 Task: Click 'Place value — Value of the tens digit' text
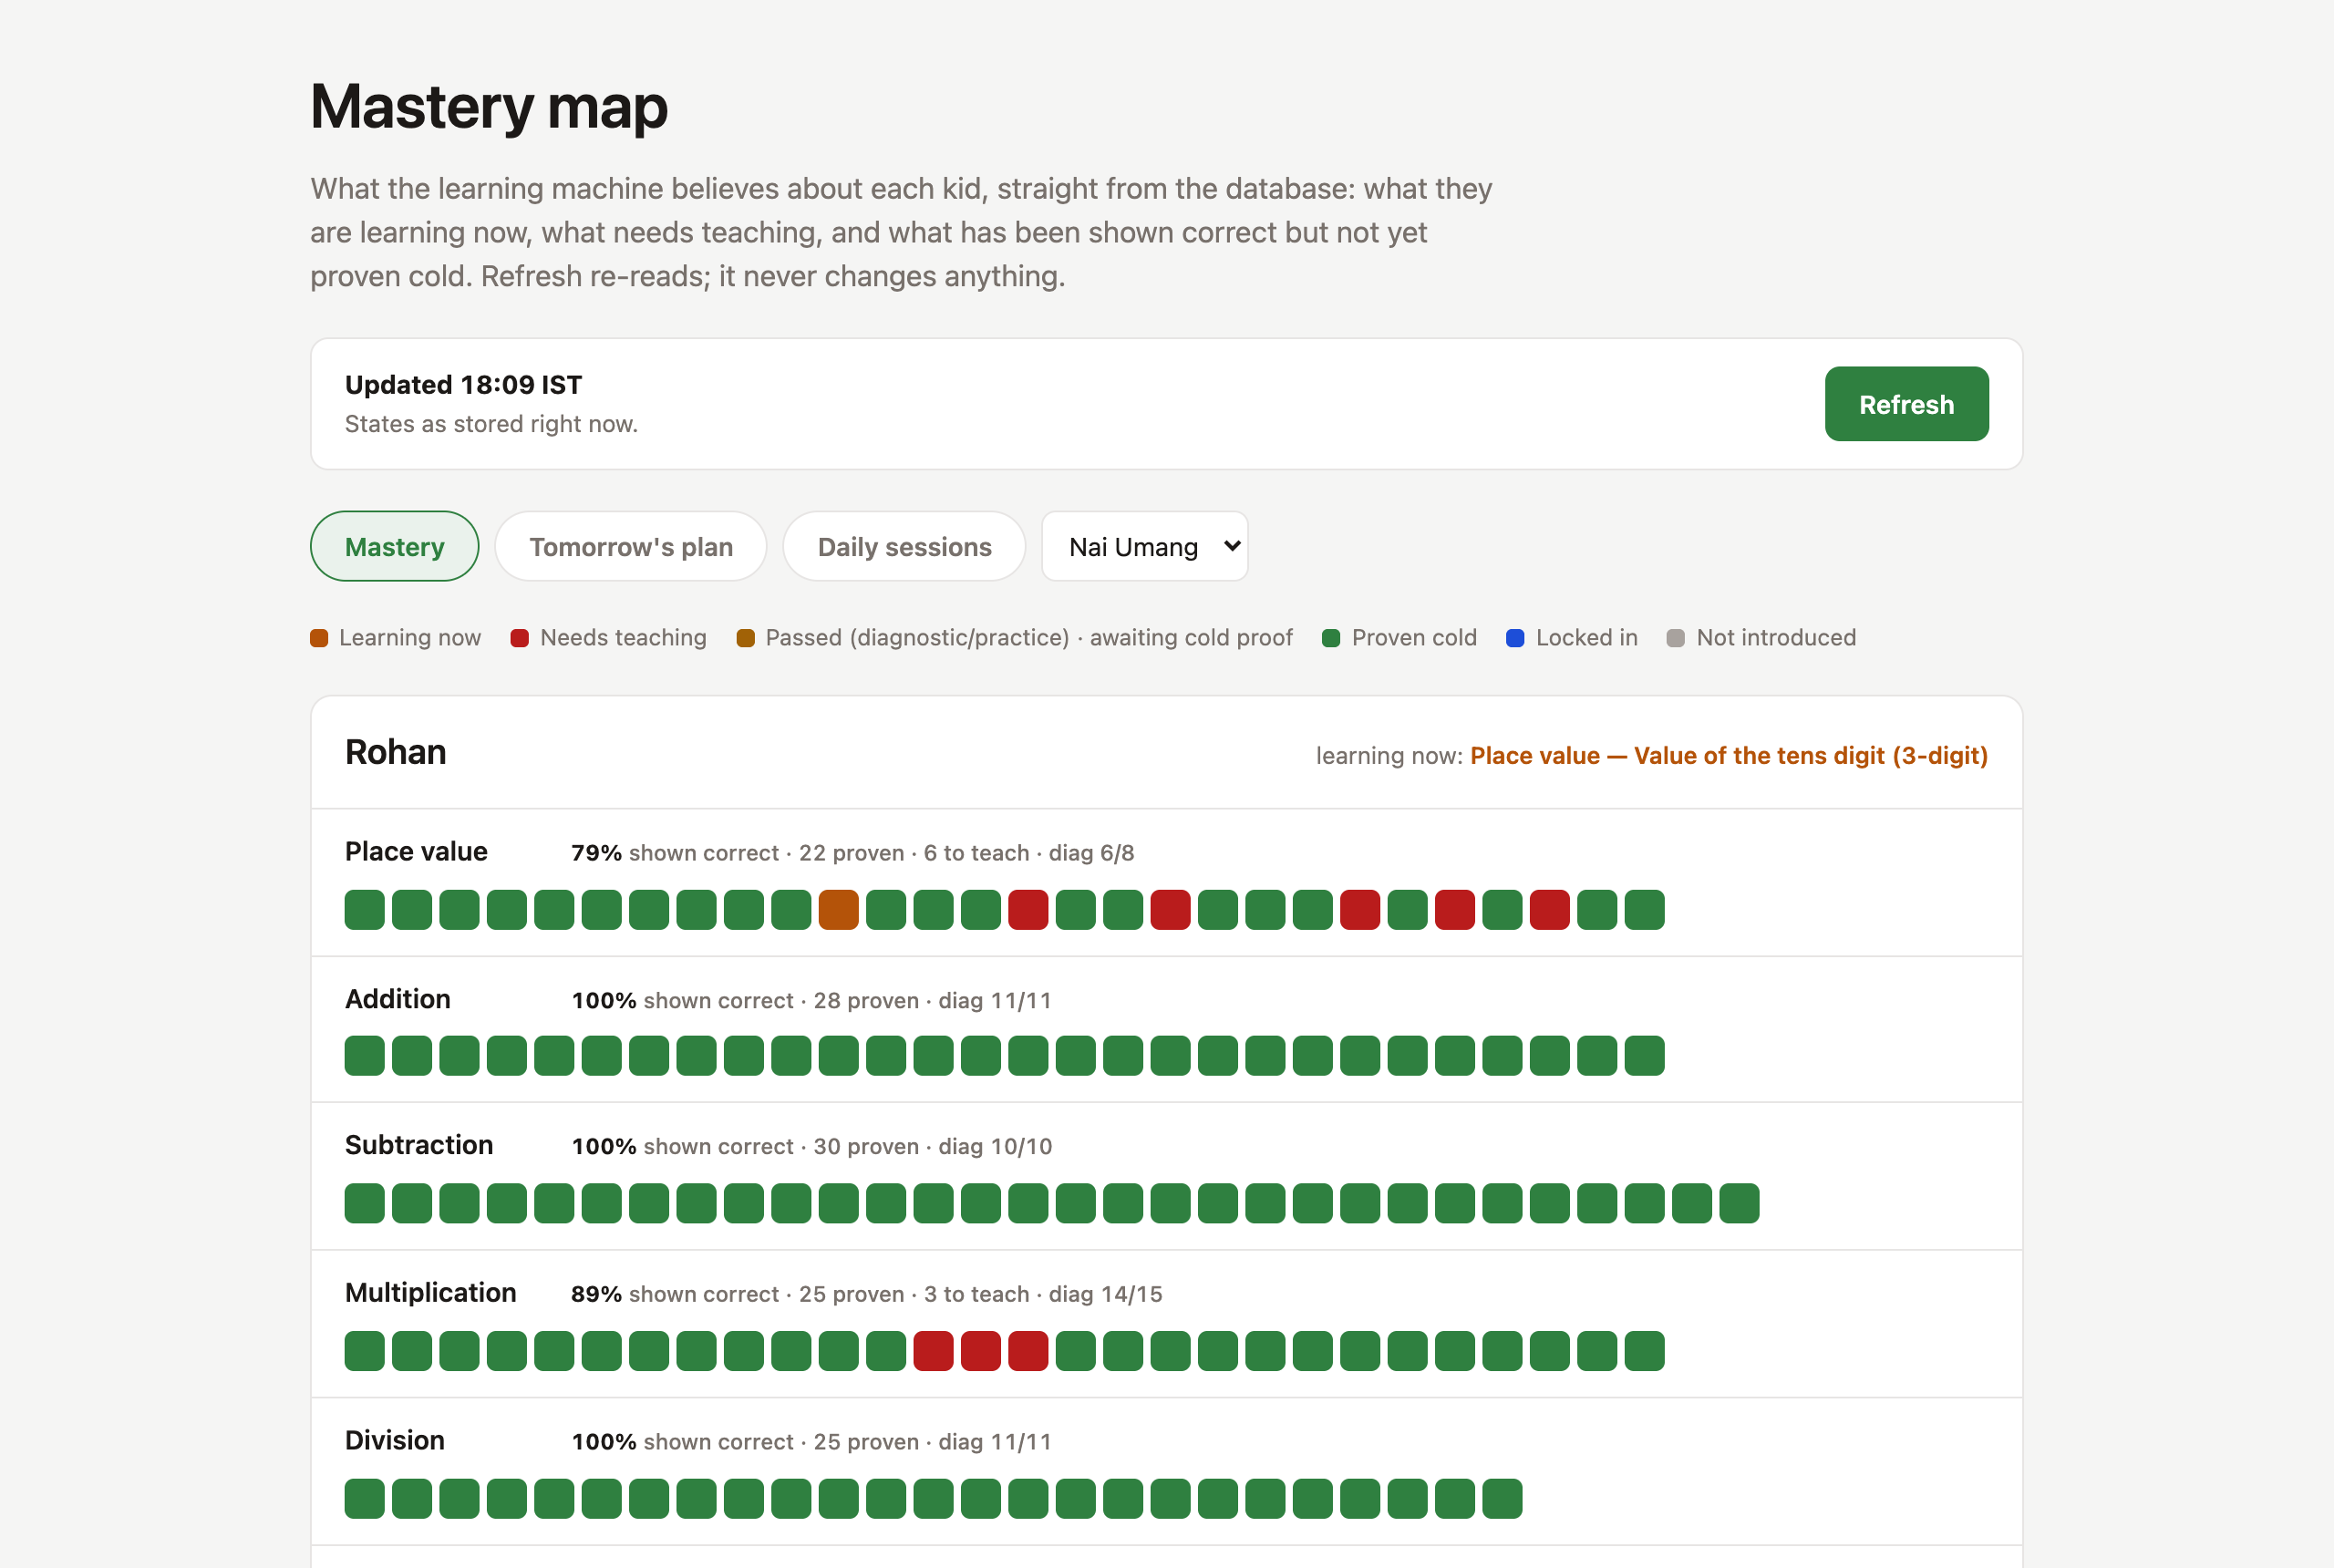pyautogui.click(x=1729, y=756)
